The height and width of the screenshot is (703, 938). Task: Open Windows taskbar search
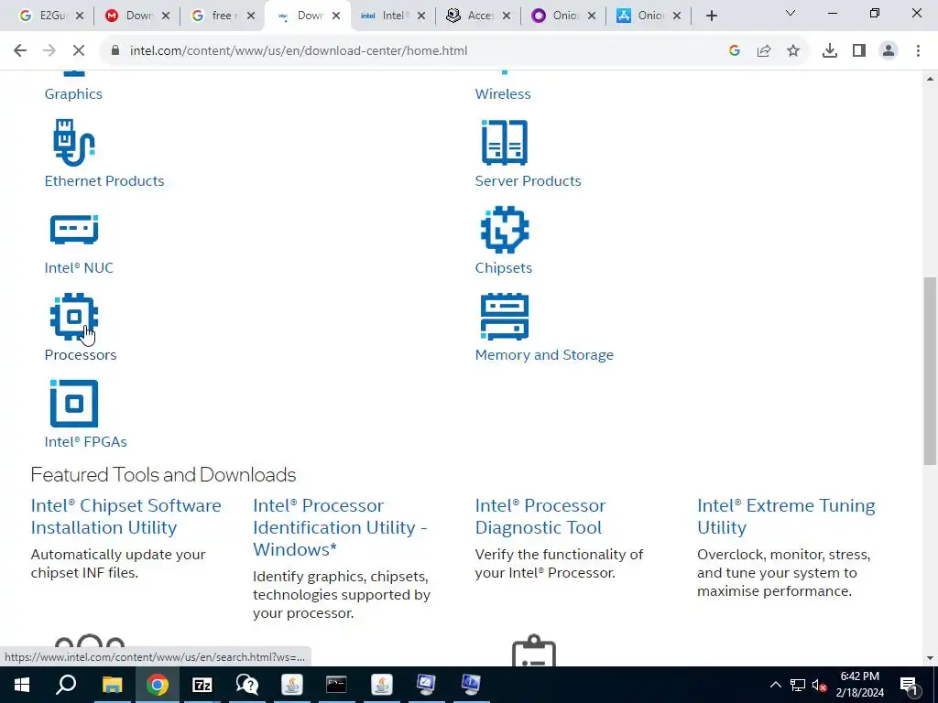click(x=66, y=685)
